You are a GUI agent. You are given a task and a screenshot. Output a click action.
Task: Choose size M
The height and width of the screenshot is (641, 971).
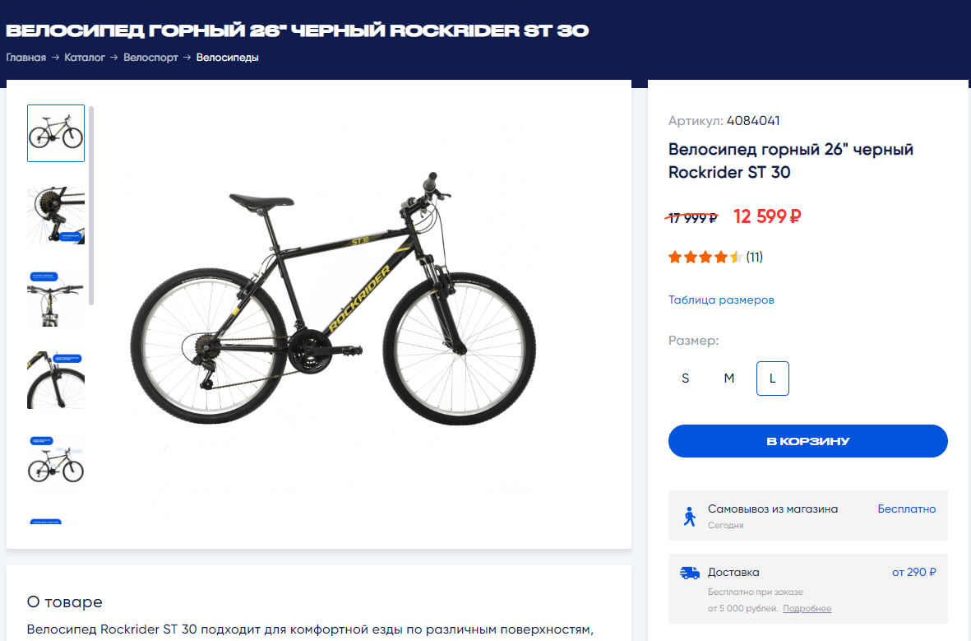pyautogui.click(x=729, y=379)
